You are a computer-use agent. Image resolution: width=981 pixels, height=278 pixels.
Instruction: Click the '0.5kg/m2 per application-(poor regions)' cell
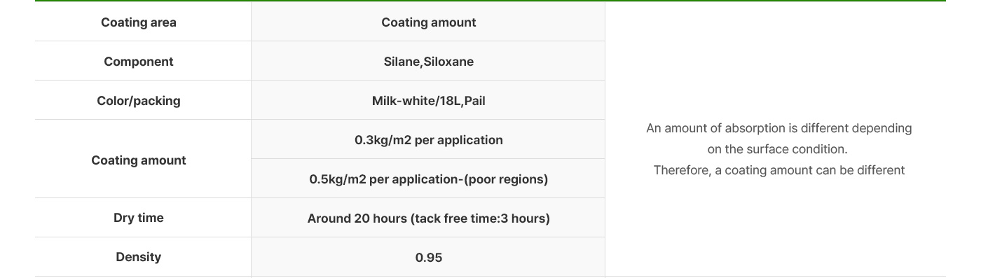coord(428,179)
